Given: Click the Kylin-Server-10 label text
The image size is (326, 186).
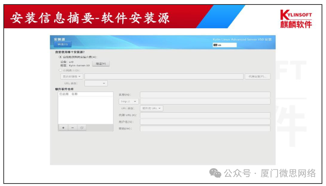Looking at the screenshot, I should tap(79, 66).
